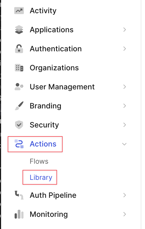
Task: Click the User Management person-gear icon
Action: (19, 87)
